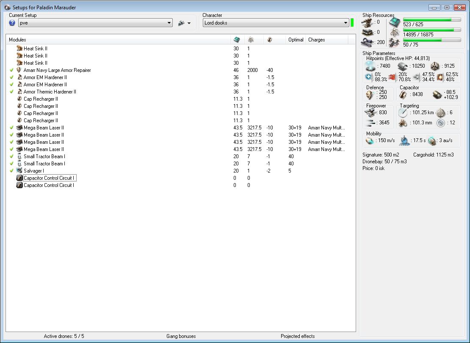Click the drone bandwidth bar 50 / 75
The height and width of the screenshot is (343, 470).
pyautogui.click(x=432, y=40)
